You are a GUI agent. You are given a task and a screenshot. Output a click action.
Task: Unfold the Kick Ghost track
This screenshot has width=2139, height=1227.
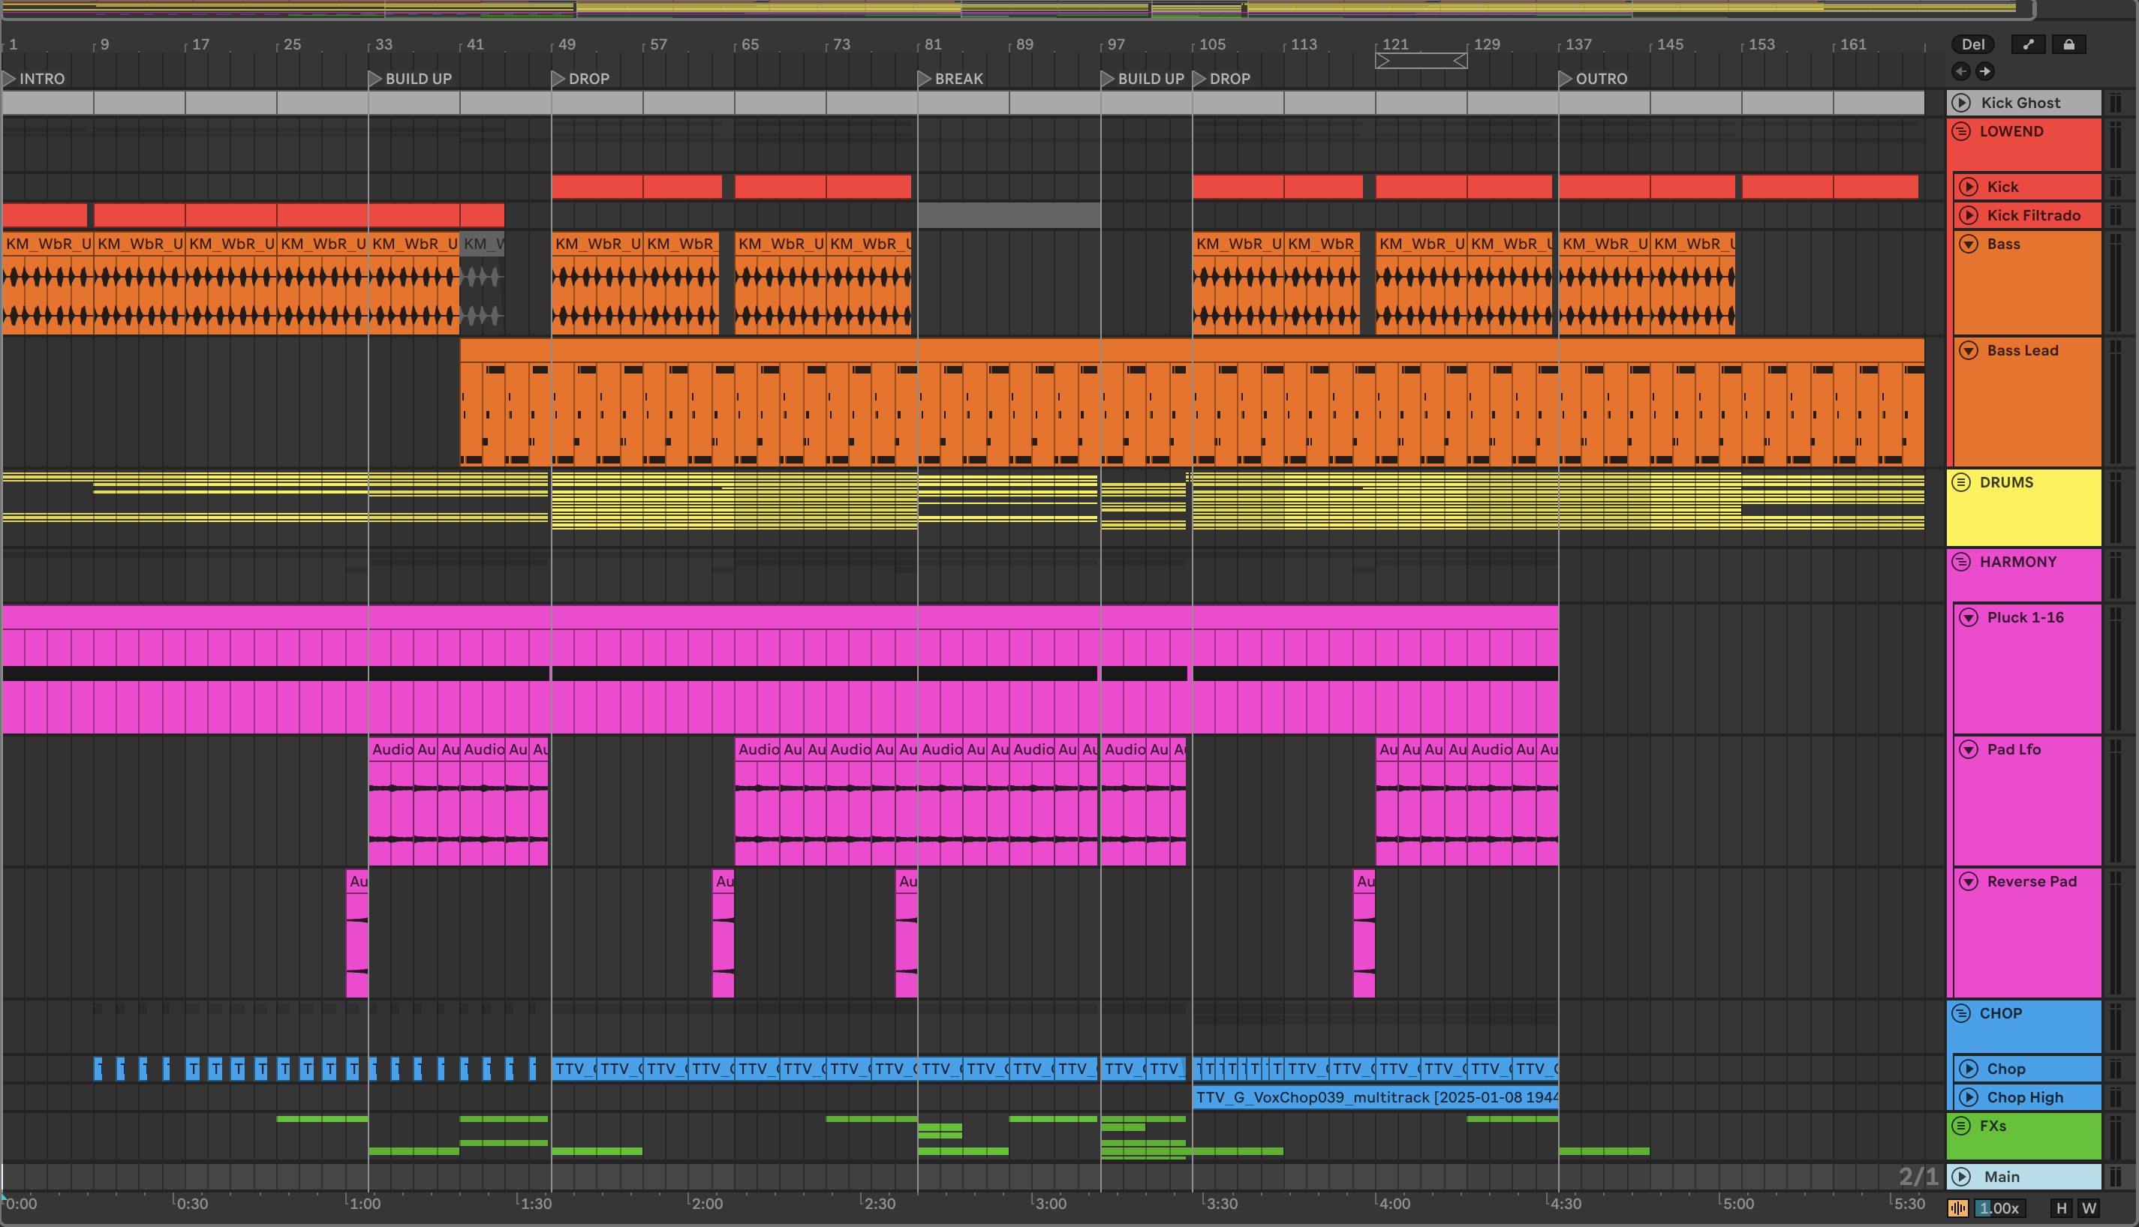1962,103
